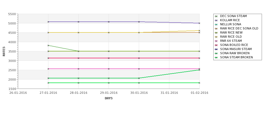Click the RNR 64 STEAM legend marker
Screen dimensions: 268x118
pos(216,41)
